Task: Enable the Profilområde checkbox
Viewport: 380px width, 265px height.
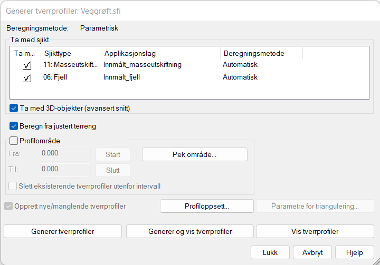Action: 14,141
